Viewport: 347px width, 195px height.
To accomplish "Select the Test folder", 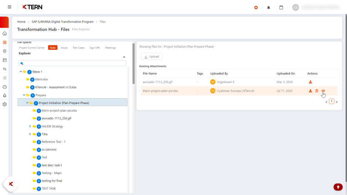I will coord(44,157).
